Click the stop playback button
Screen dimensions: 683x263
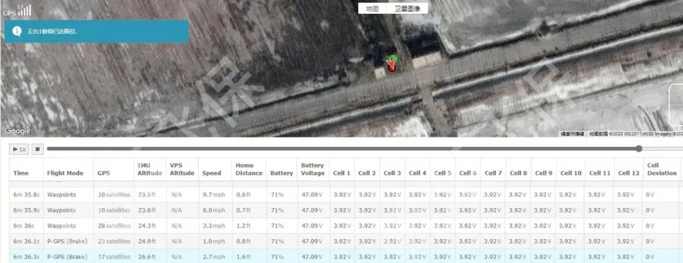pos(37,149)
